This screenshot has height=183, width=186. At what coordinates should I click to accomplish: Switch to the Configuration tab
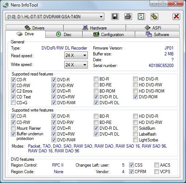click(x=109, y=35)
